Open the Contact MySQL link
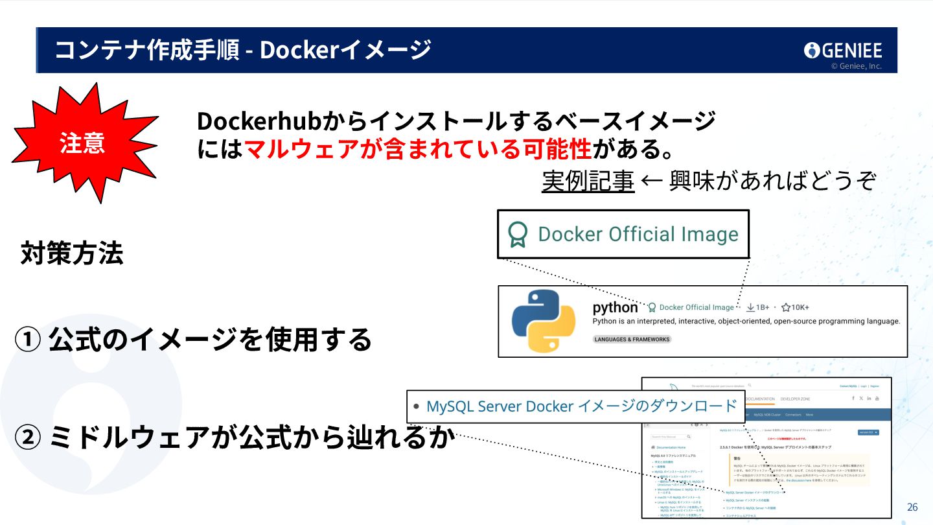Image resolution: width=933 pixels, height=525 pixels. pos(848,386)
